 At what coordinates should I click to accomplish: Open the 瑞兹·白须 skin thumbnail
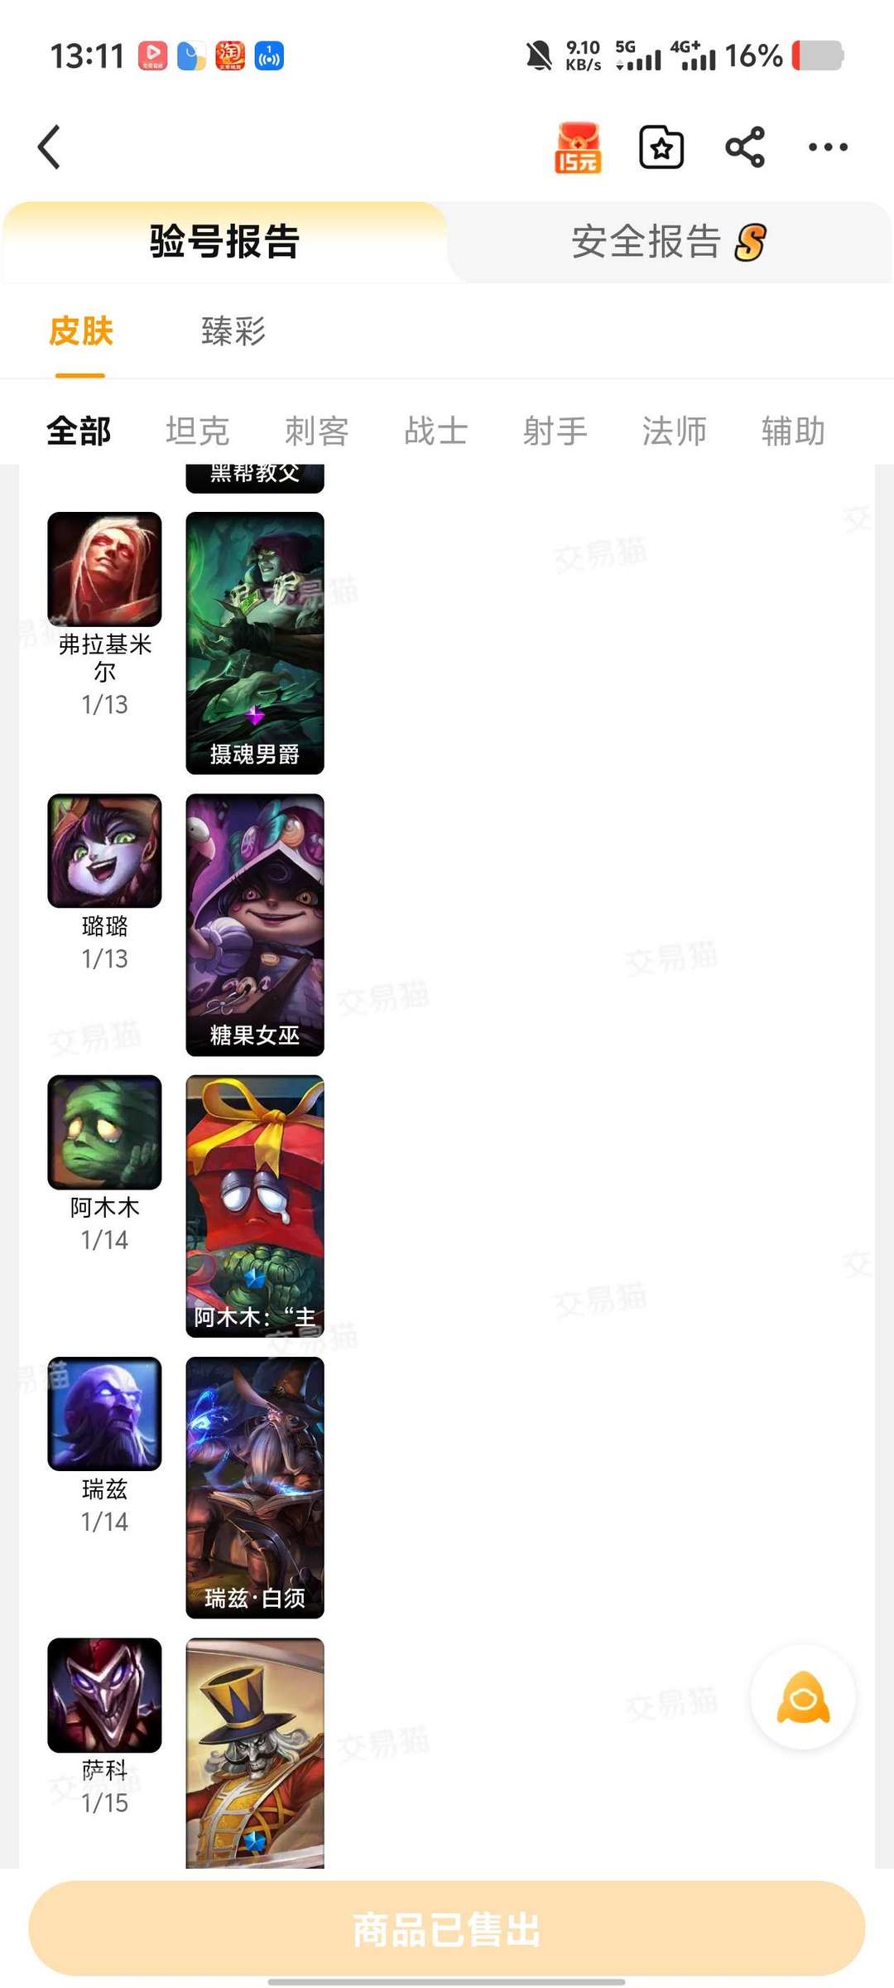[255, 1488]
